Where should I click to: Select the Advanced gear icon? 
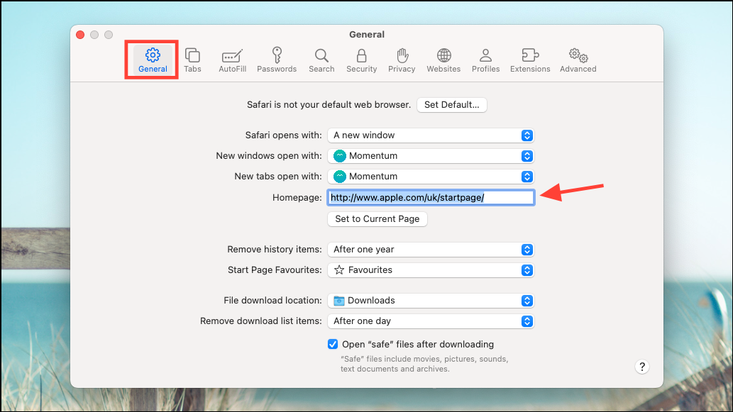[577, 60]
